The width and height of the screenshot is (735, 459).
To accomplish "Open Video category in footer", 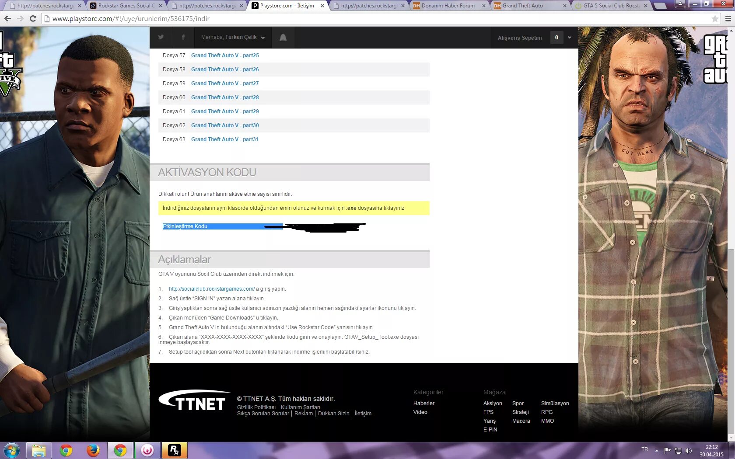I will pyautogui.click(x=420, y=412).
